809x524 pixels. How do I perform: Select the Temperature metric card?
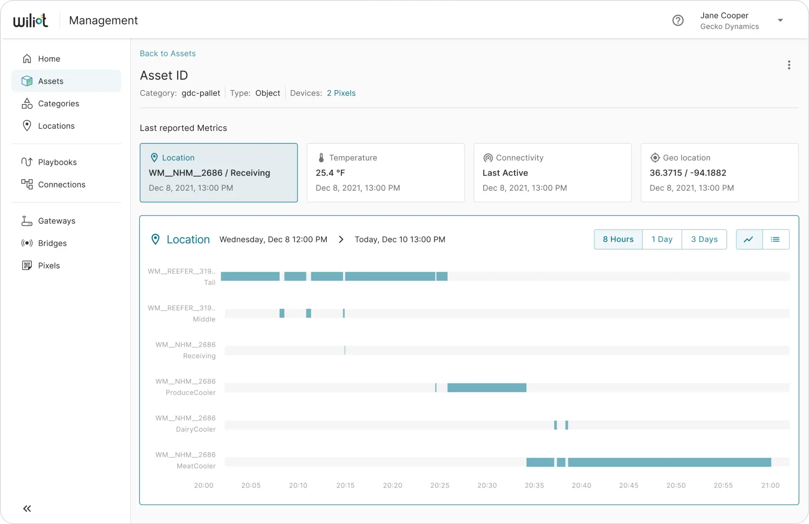(385, 172)
